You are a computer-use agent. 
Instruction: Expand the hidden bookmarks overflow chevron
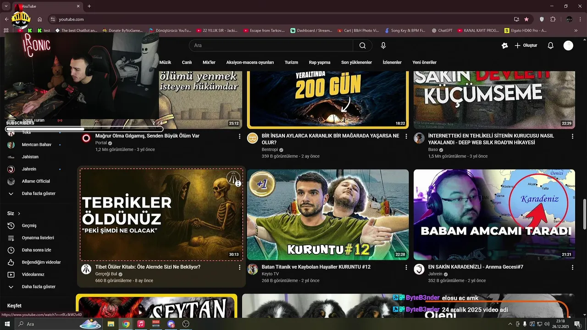pos(576,30)
